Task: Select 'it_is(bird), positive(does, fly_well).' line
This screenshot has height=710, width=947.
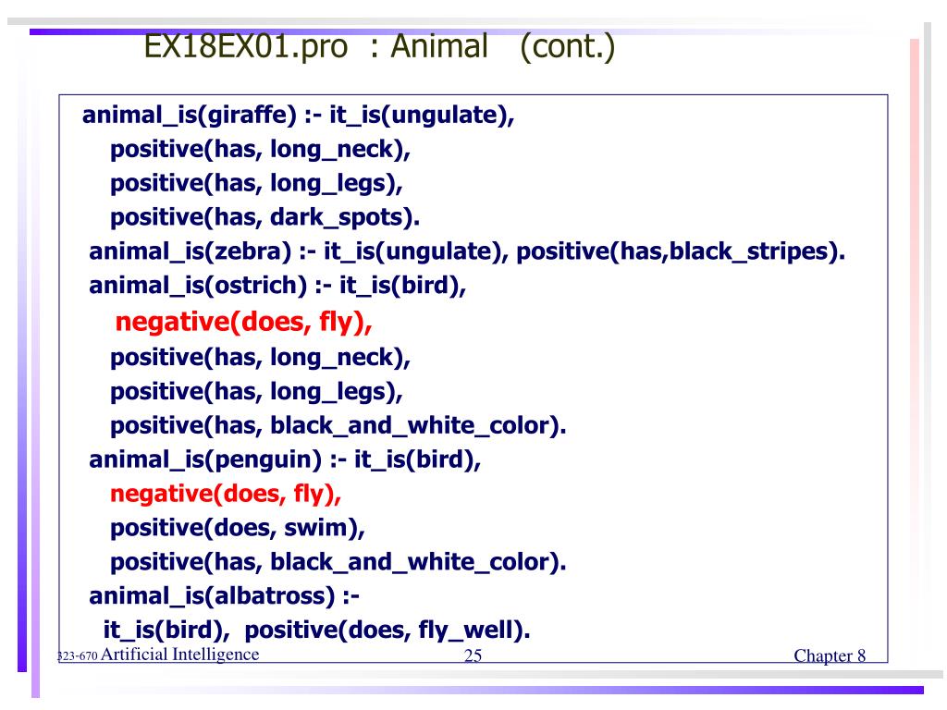Action: (316, 630)
